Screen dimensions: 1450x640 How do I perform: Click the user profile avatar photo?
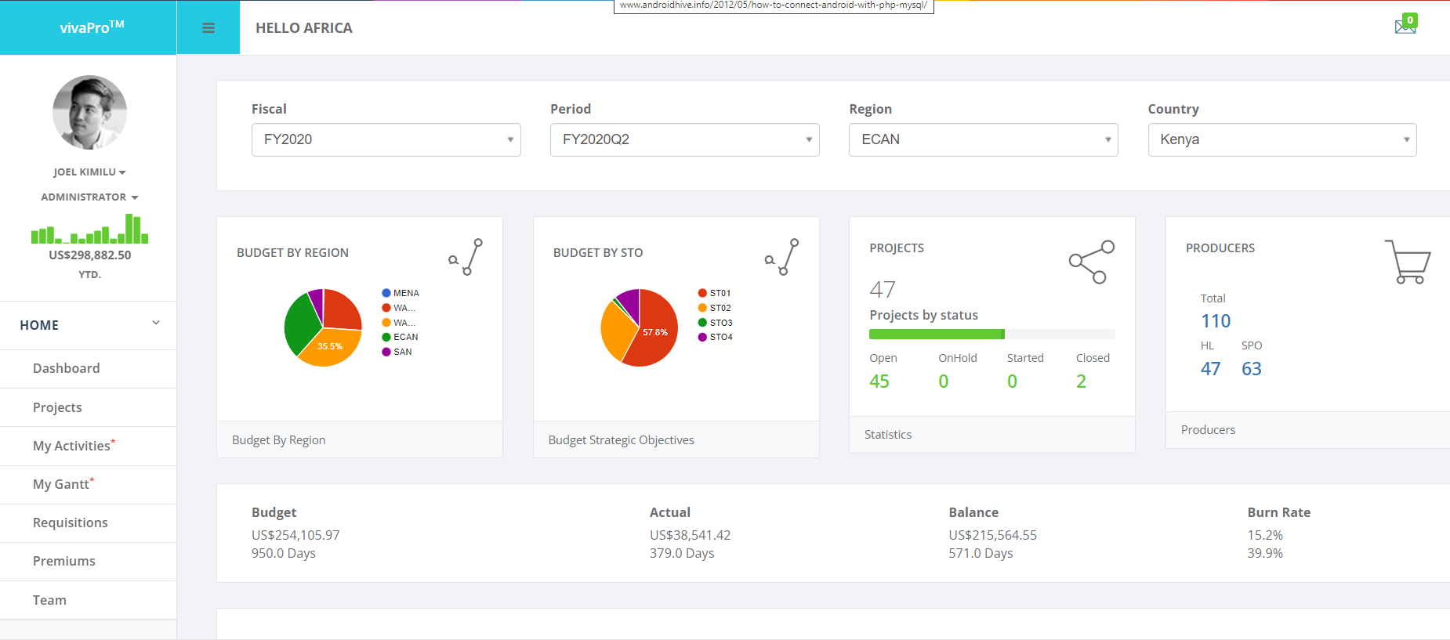[x=89, y=113]
